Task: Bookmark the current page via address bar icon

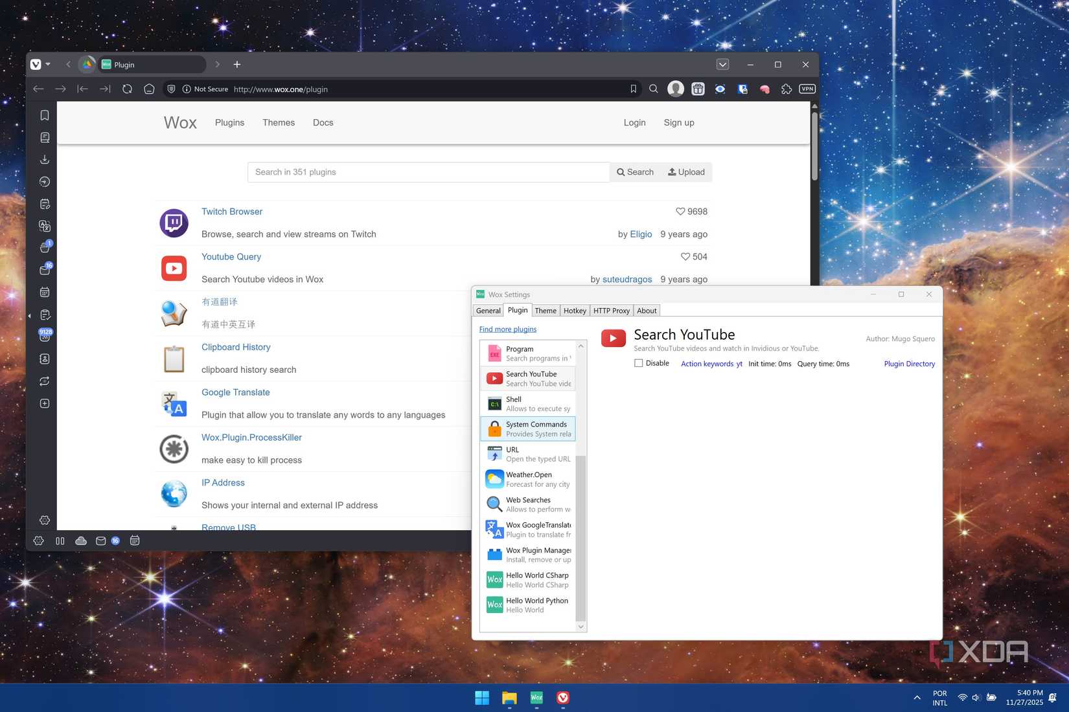Action: [x=634, y=89]
